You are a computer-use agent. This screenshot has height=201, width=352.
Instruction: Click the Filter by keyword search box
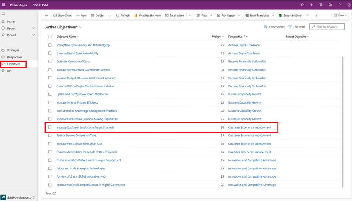point(327,27)
